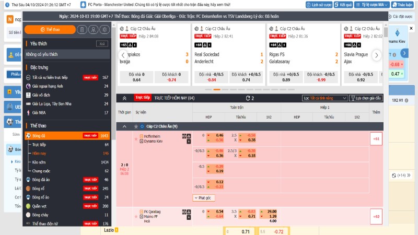Open the +65 markets badge on Braga card
This screenshot has height=235, width=418.
[x=124, y=45]
